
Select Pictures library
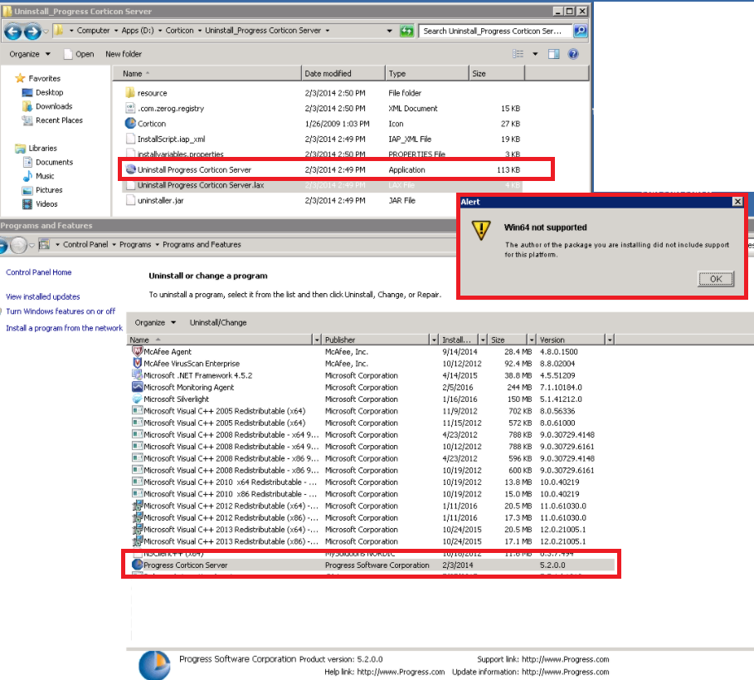(49, 190)
